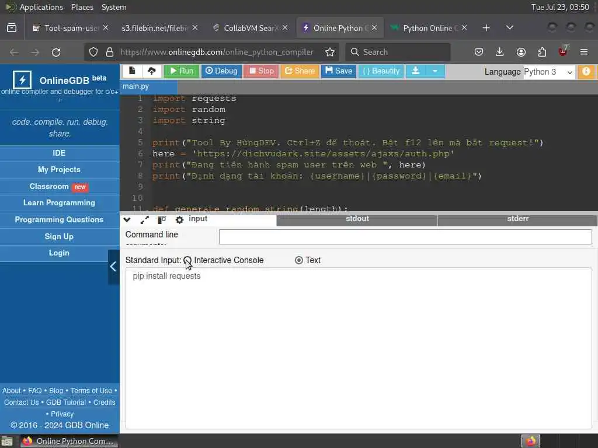Stop the running program
This screenshot has height=448, width=598.
261,71
